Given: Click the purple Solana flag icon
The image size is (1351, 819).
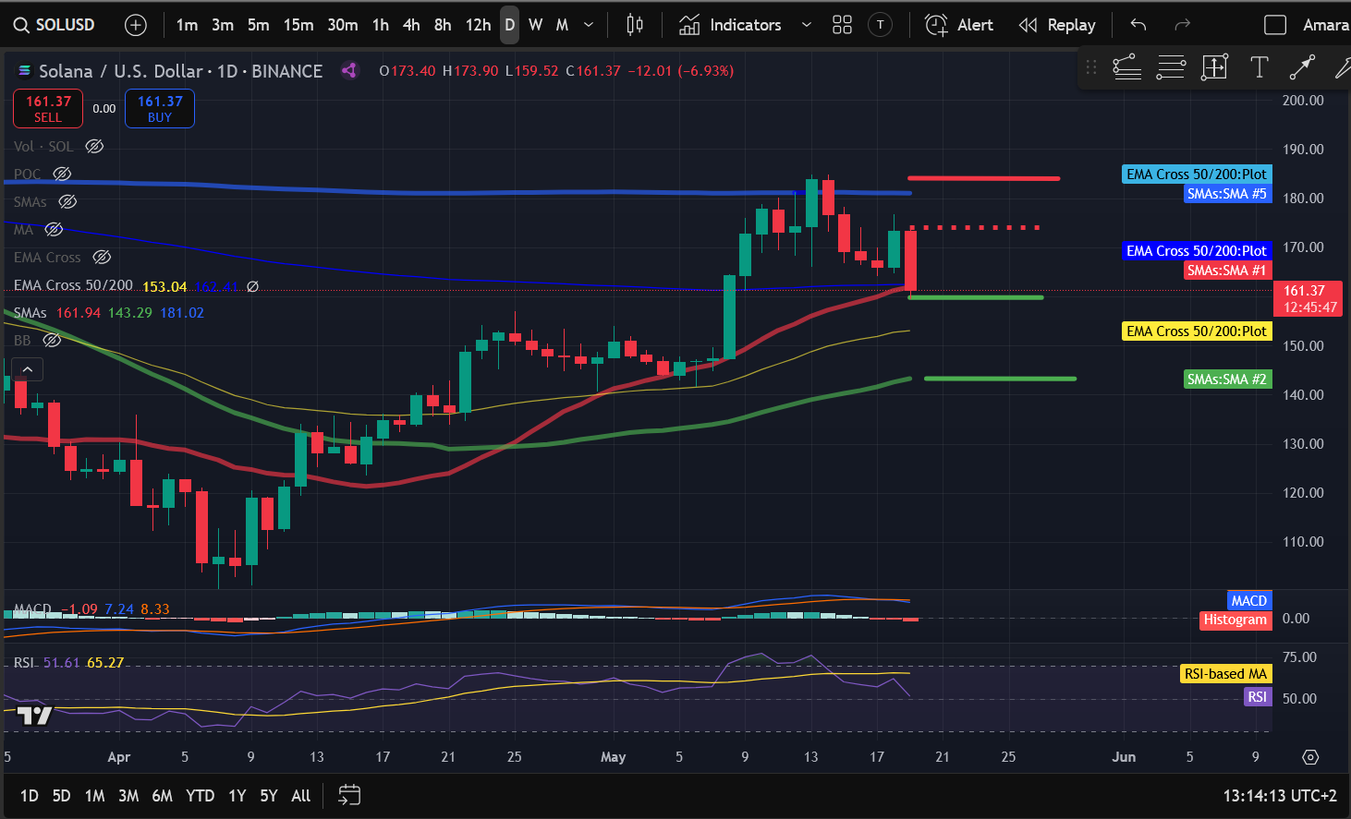Looking at the screenshot, I should 349,70.
